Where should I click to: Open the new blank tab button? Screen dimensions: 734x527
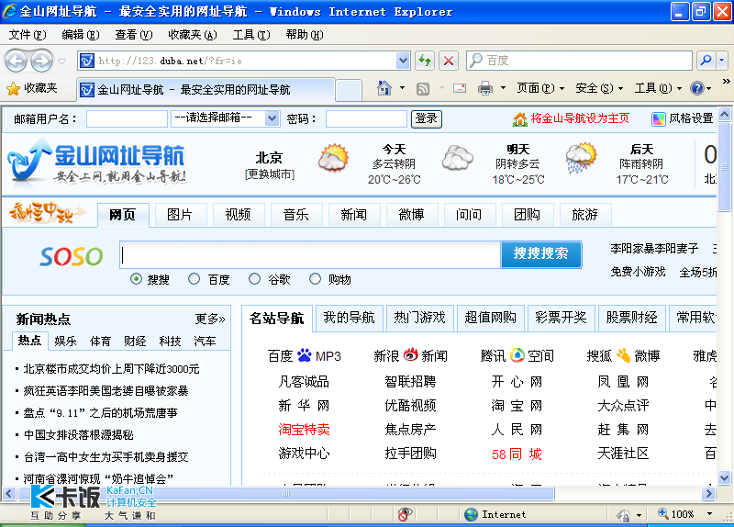[x=349, y=90]
